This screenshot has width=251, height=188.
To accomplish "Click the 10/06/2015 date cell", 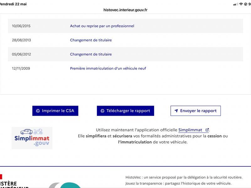I will coord(21,26).
